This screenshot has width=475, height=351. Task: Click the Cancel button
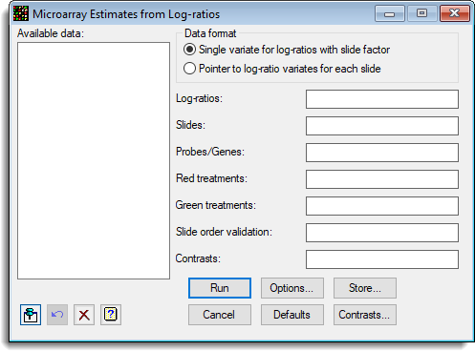[220, 315]
